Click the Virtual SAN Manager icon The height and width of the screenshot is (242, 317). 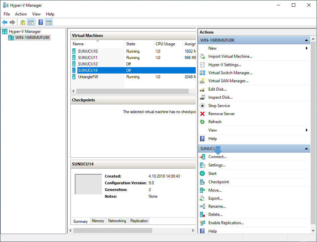click(x=202, y=81)
